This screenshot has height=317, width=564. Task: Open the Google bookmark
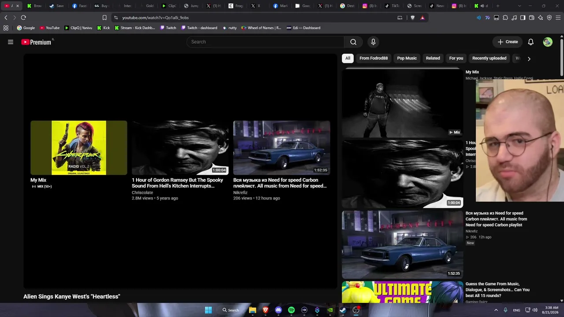point(26,28)
